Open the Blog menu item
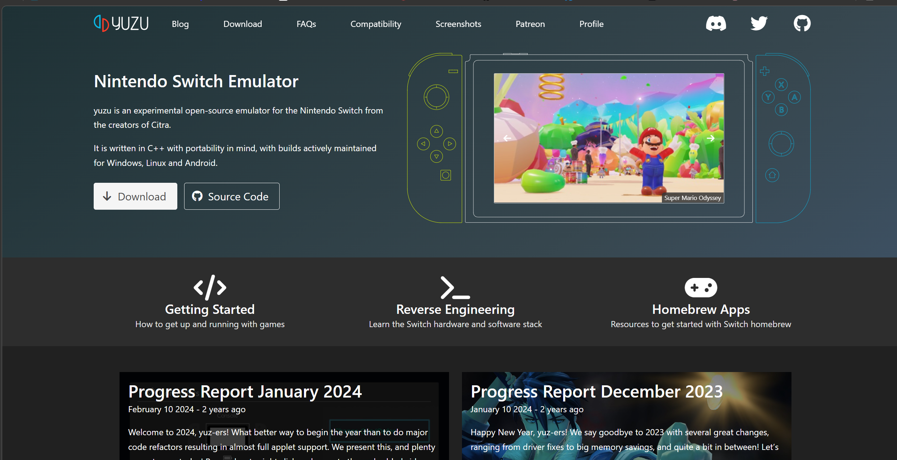The image size is (897, 460). [180, 24]
